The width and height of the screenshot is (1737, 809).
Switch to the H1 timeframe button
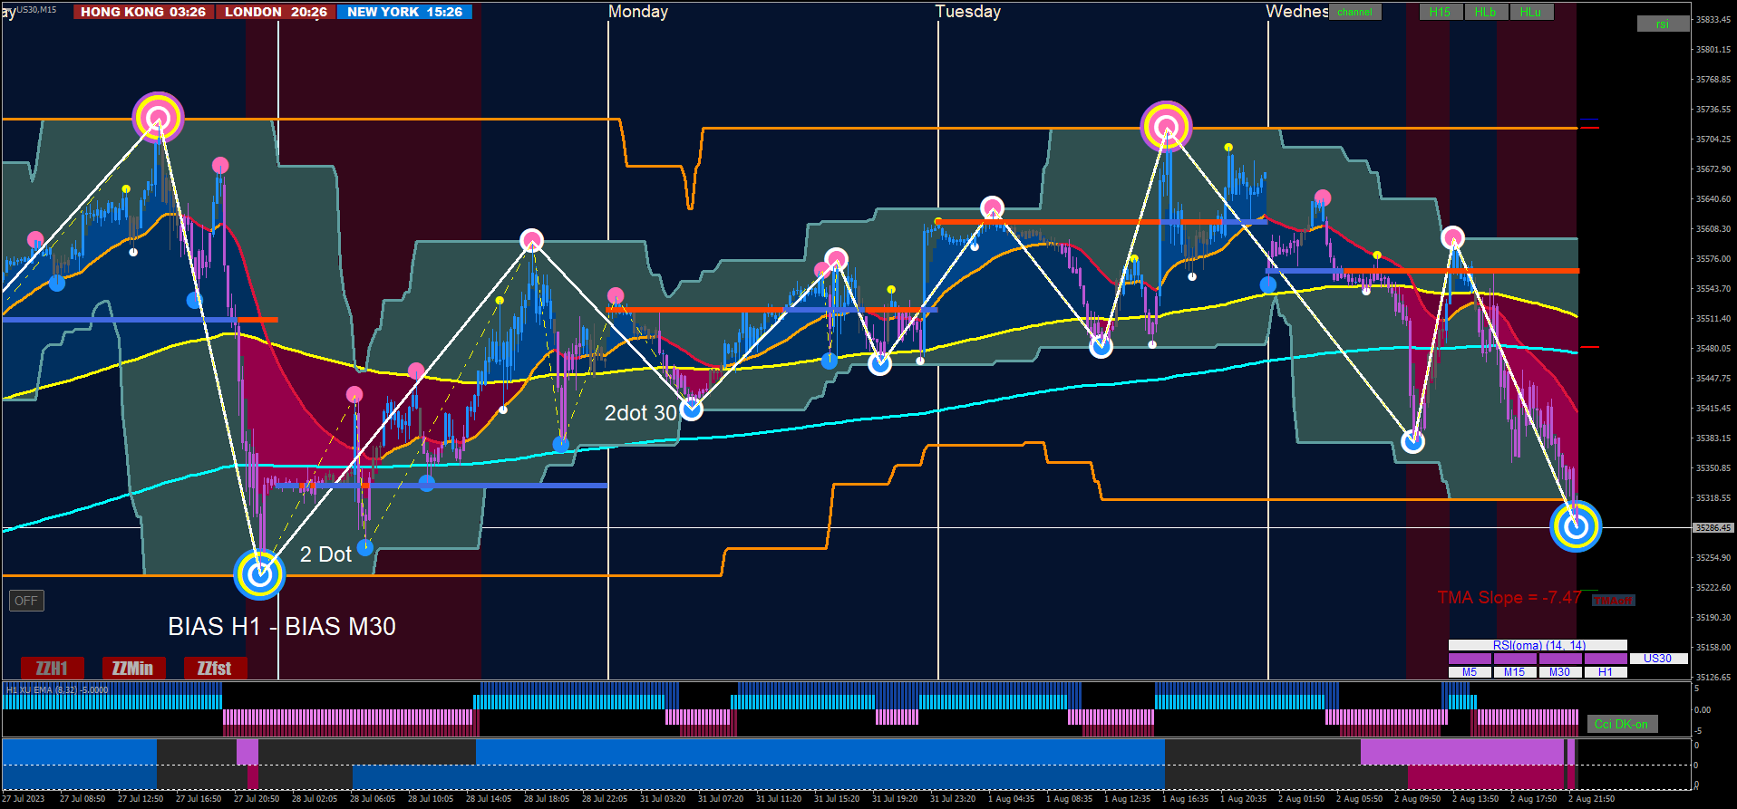tap(1606, 672)
